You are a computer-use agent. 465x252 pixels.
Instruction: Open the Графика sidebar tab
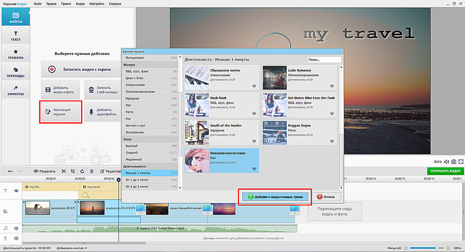point(15,54)
